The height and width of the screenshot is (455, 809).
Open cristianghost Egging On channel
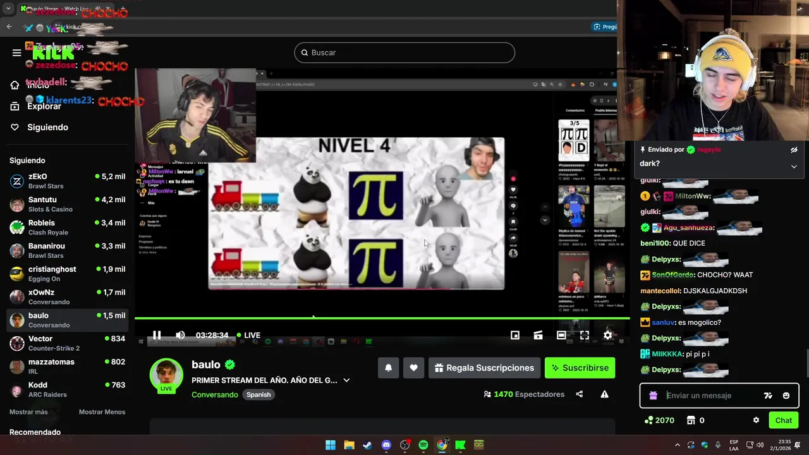click(68, 274)
